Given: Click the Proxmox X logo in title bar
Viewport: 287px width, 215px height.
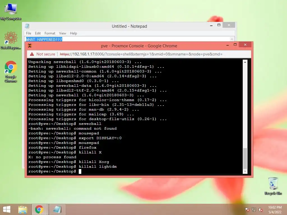Looking at the screenshot, I should point(30,46).
